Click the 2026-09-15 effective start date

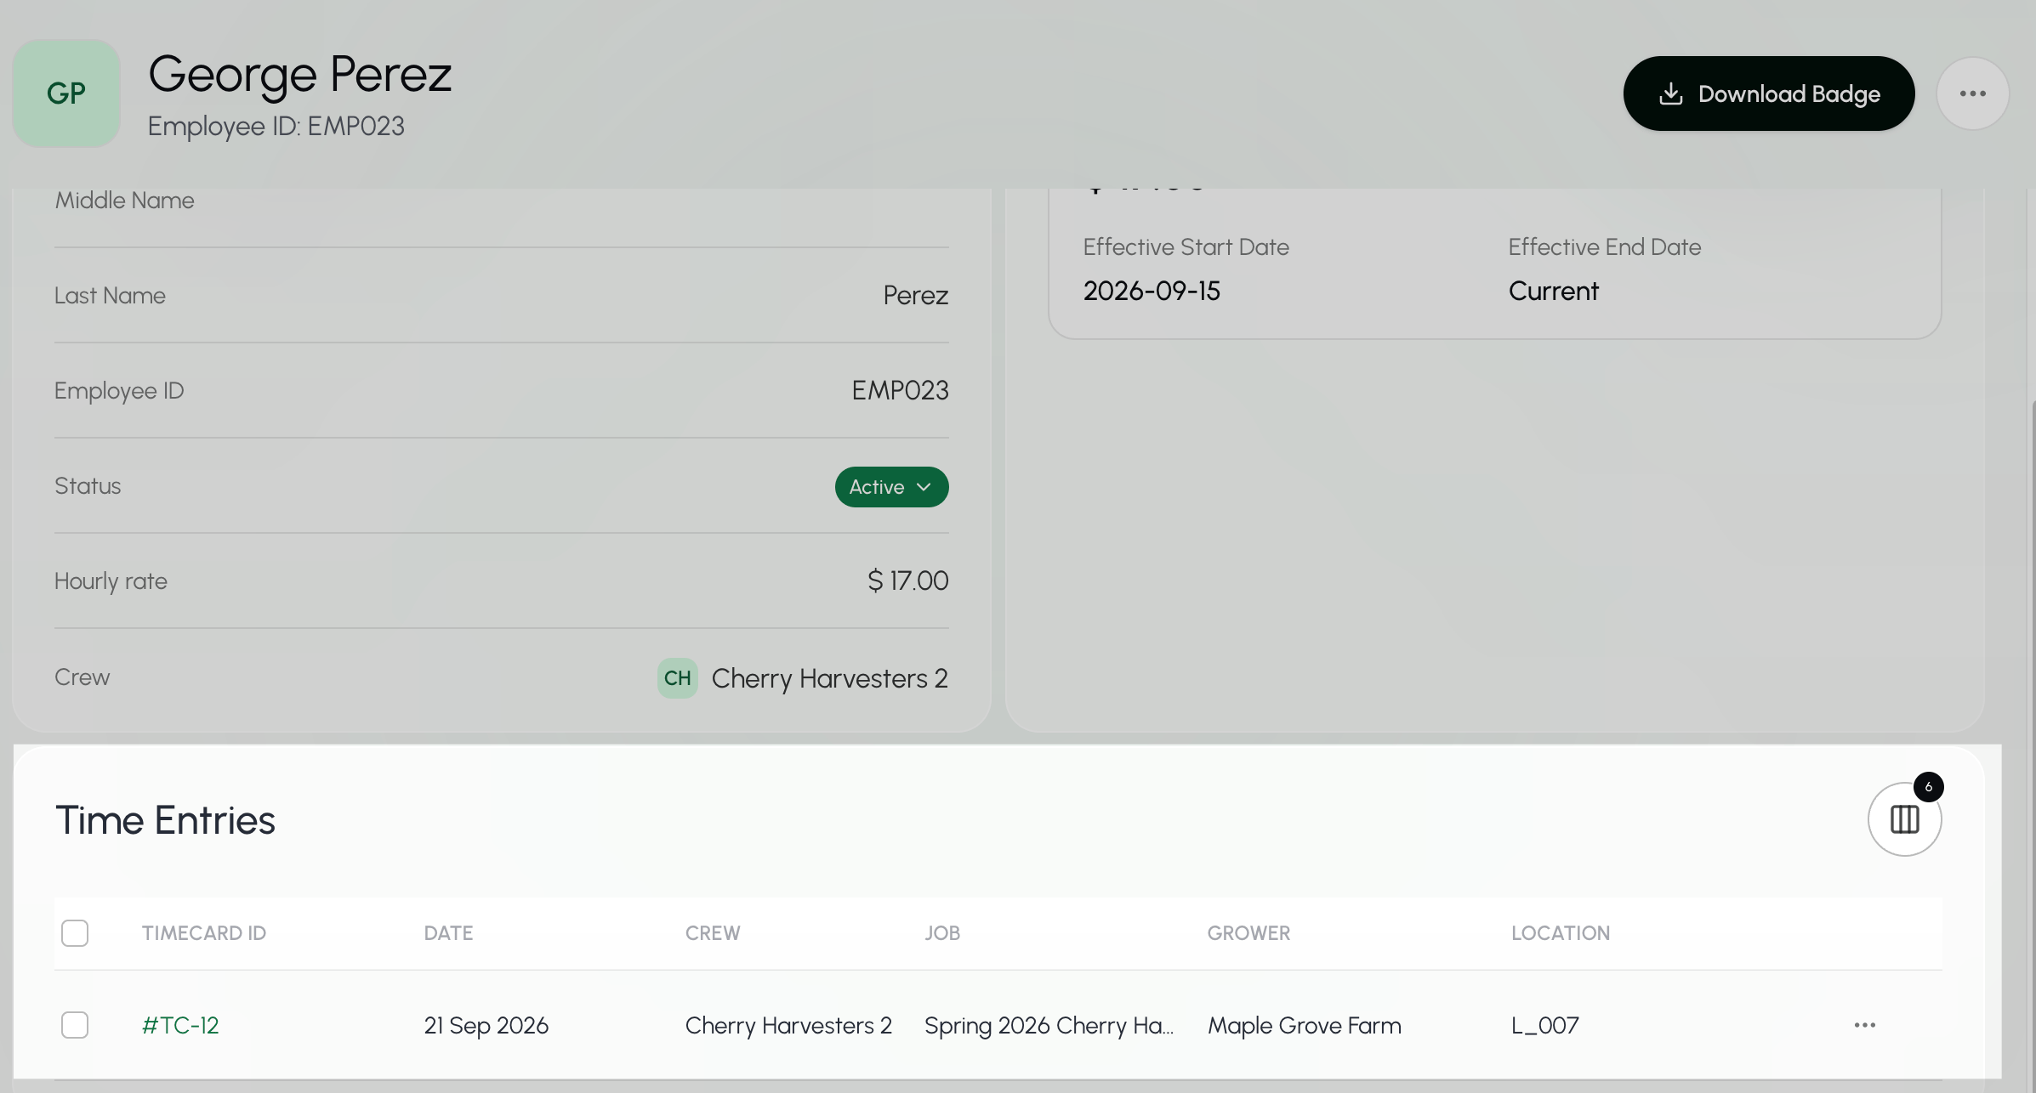[x=1152, y=291]
